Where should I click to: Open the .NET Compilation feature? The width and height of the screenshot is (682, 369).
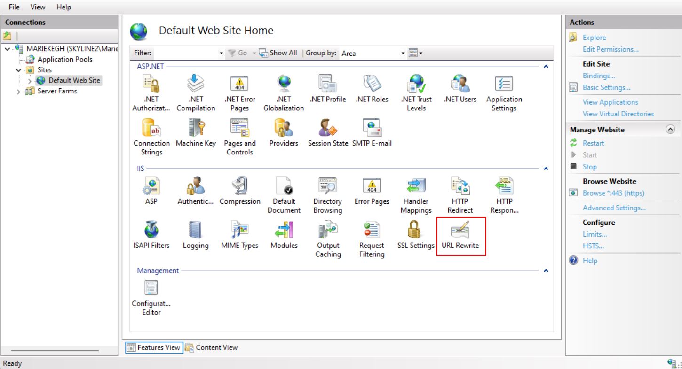196,93
